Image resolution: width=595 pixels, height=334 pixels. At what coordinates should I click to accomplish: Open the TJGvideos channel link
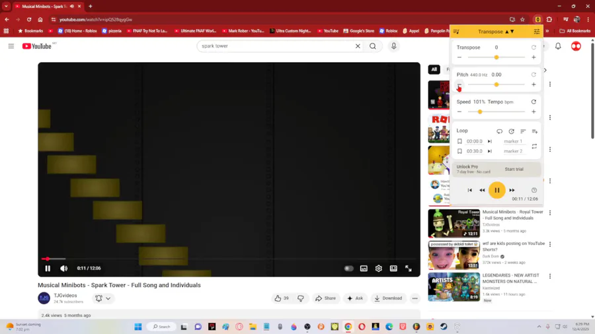click(x=65, y=295)
